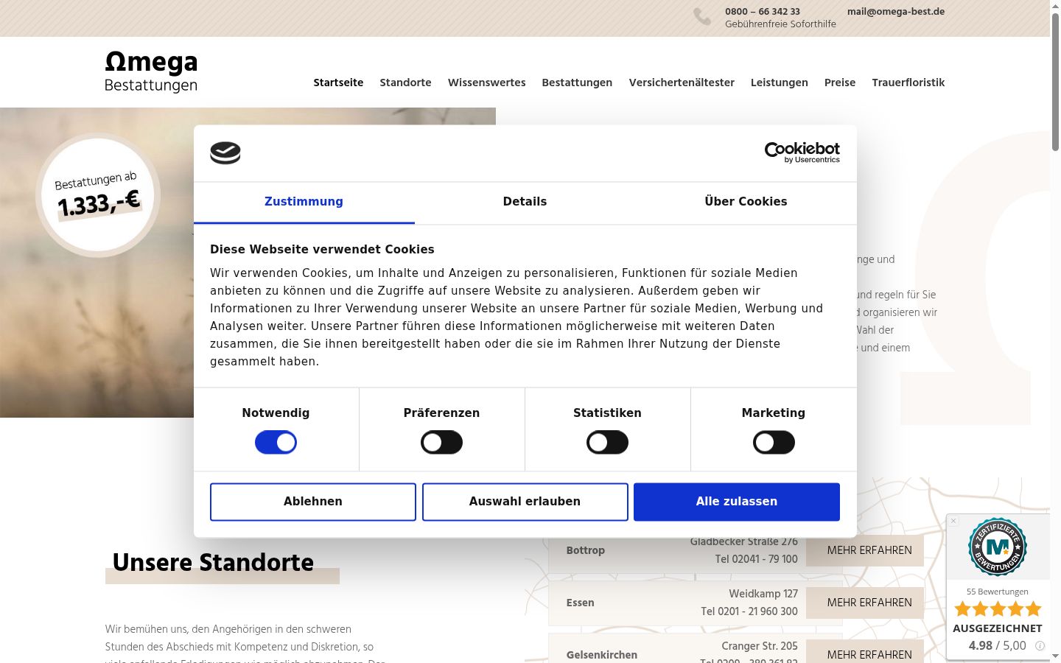Click the info icon beside 4.98 rating
Screen dimensions: 1061x663
[x=1040, y=646]
